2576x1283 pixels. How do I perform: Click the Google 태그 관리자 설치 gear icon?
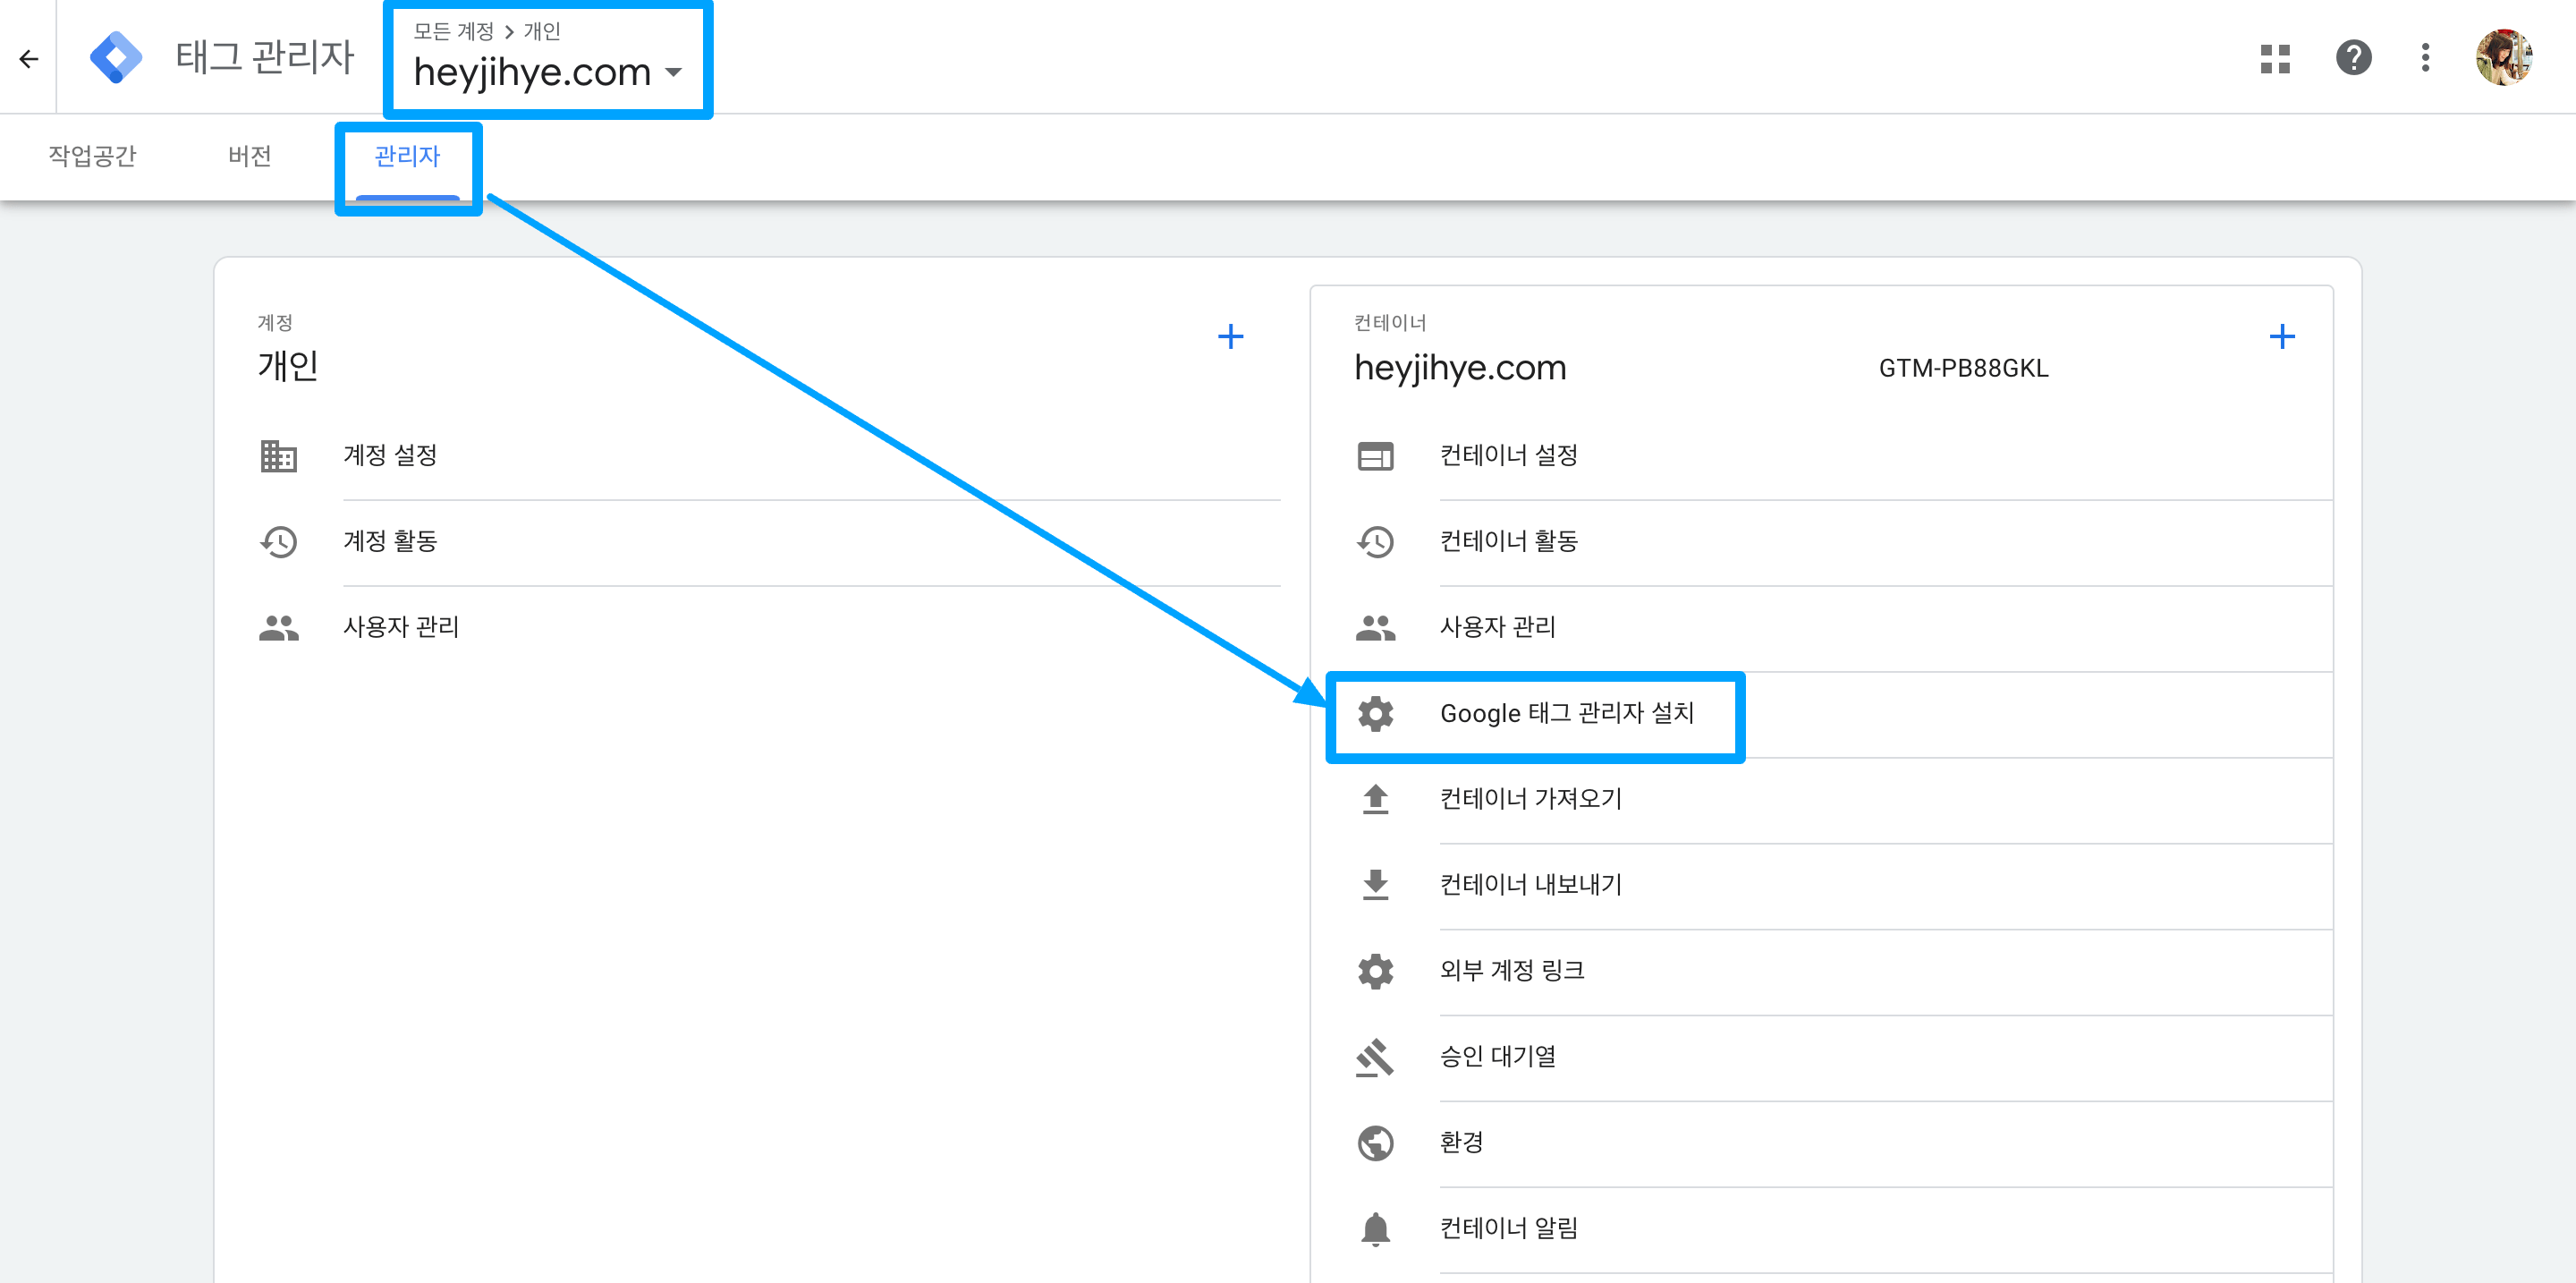[1375, 714]
